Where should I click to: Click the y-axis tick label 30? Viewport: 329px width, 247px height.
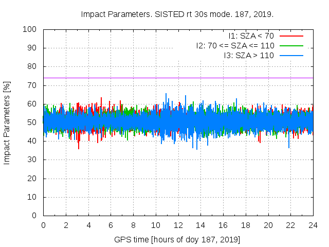[31, 160]
